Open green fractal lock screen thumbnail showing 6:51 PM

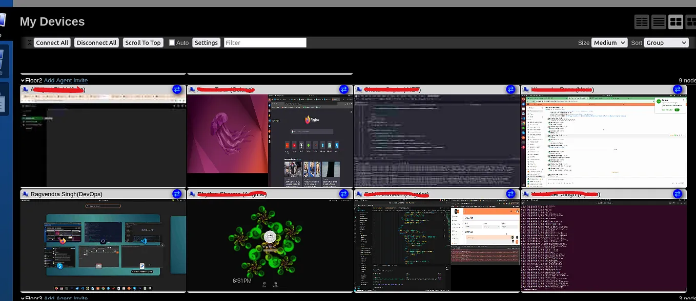(270, 245)
